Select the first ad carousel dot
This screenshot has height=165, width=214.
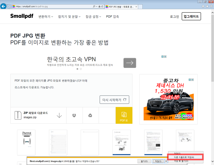(77, 69)
